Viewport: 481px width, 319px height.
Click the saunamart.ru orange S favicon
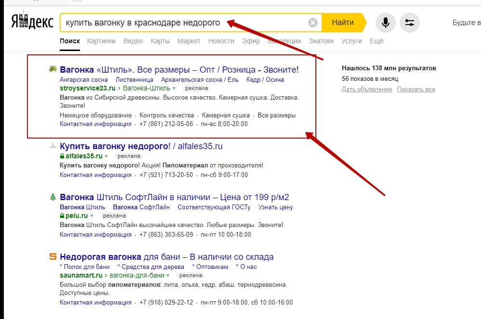tap(53, 256)
